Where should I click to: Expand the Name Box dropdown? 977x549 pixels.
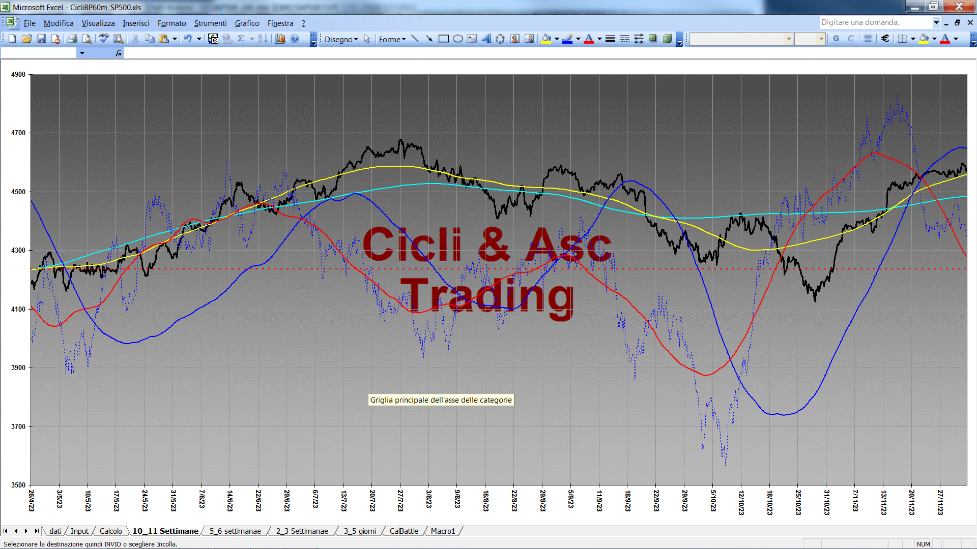[82, 53]
